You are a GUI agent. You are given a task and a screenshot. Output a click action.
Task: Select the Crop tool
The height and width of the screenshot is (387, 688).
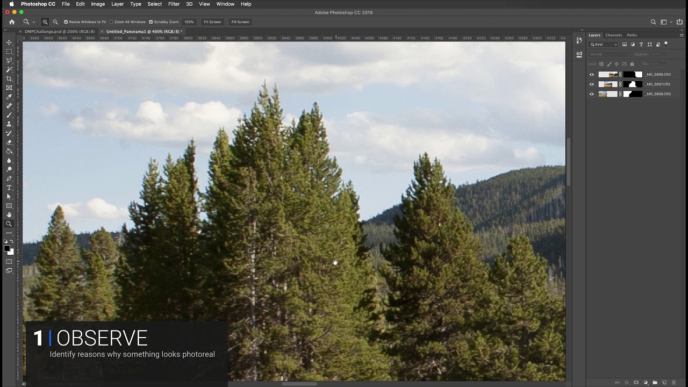tap(9, 79)
